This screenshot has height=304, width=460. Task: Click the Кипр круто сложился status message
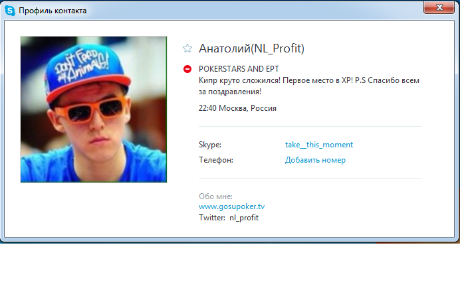click(x=309, y=86)
